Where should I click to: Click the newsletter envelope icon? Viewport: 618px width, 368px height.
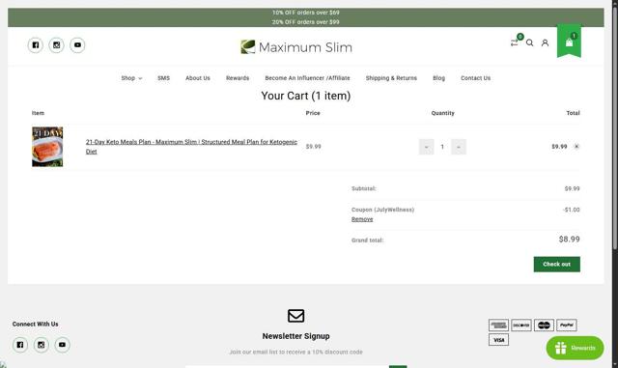click(296, 316)
